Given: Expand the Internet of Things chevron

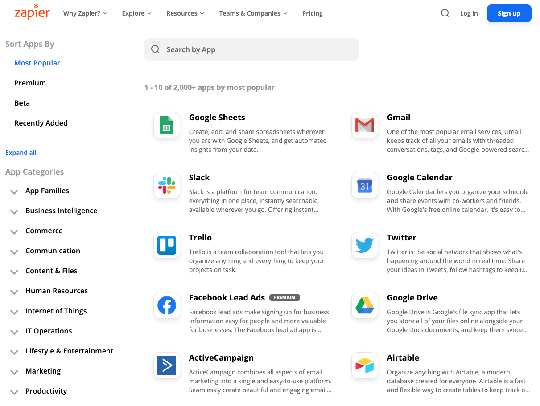Looking at the screenshot, I should pyautogui.click(x=14, y=312).
